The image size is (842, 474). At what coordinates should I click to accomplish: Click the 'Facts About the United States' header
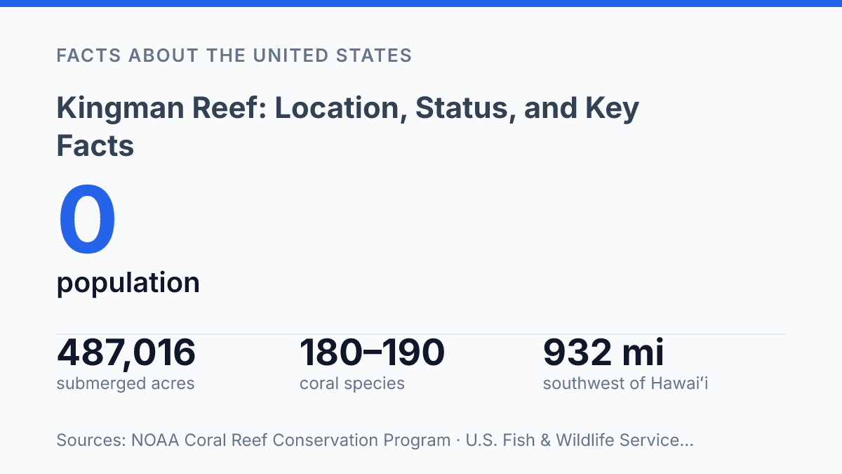tap(234, 55)
